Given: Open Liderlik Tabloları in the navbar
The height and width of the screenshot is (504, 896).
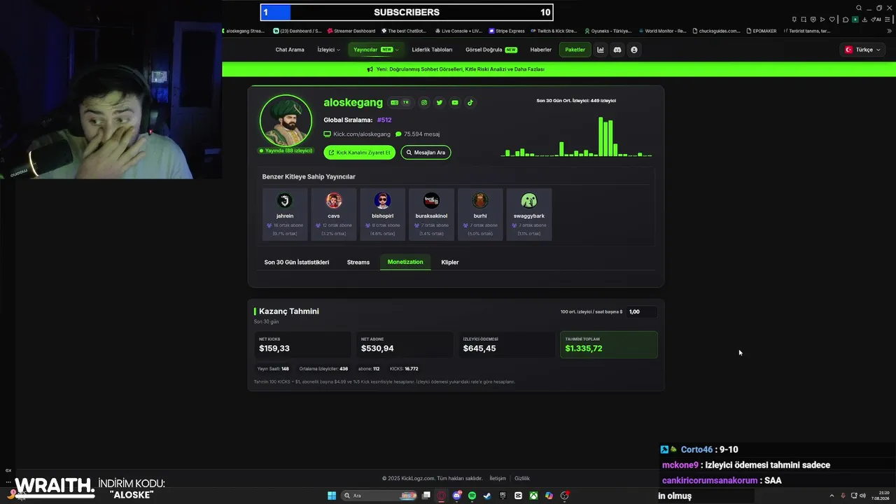Looking at the screenshot, I should pyautogui.click(x=432, y=50).
